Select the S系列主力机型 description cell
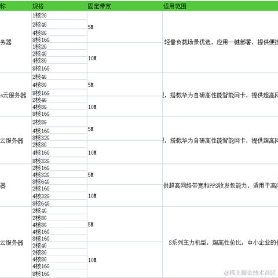 (x=220, y=242)
